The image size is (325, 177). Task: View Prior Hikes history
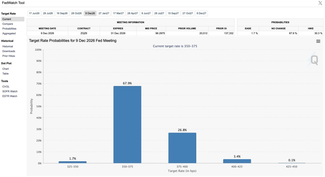(9, 56)
